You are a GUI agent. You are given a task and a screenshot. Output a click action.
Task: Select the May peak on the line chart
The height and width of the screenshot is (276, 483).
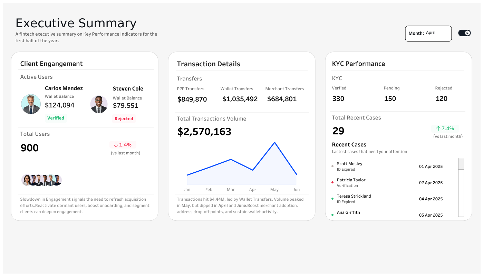click(x=274, y=142)
